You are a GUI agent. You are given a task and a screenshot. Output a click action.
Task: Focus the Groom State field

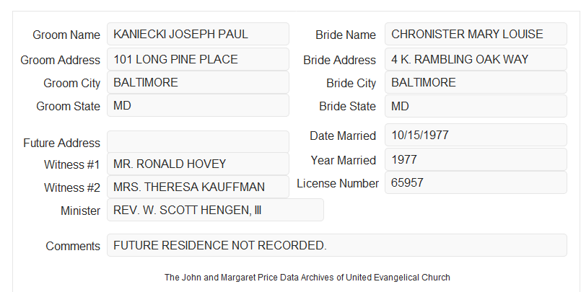(198, 105)
